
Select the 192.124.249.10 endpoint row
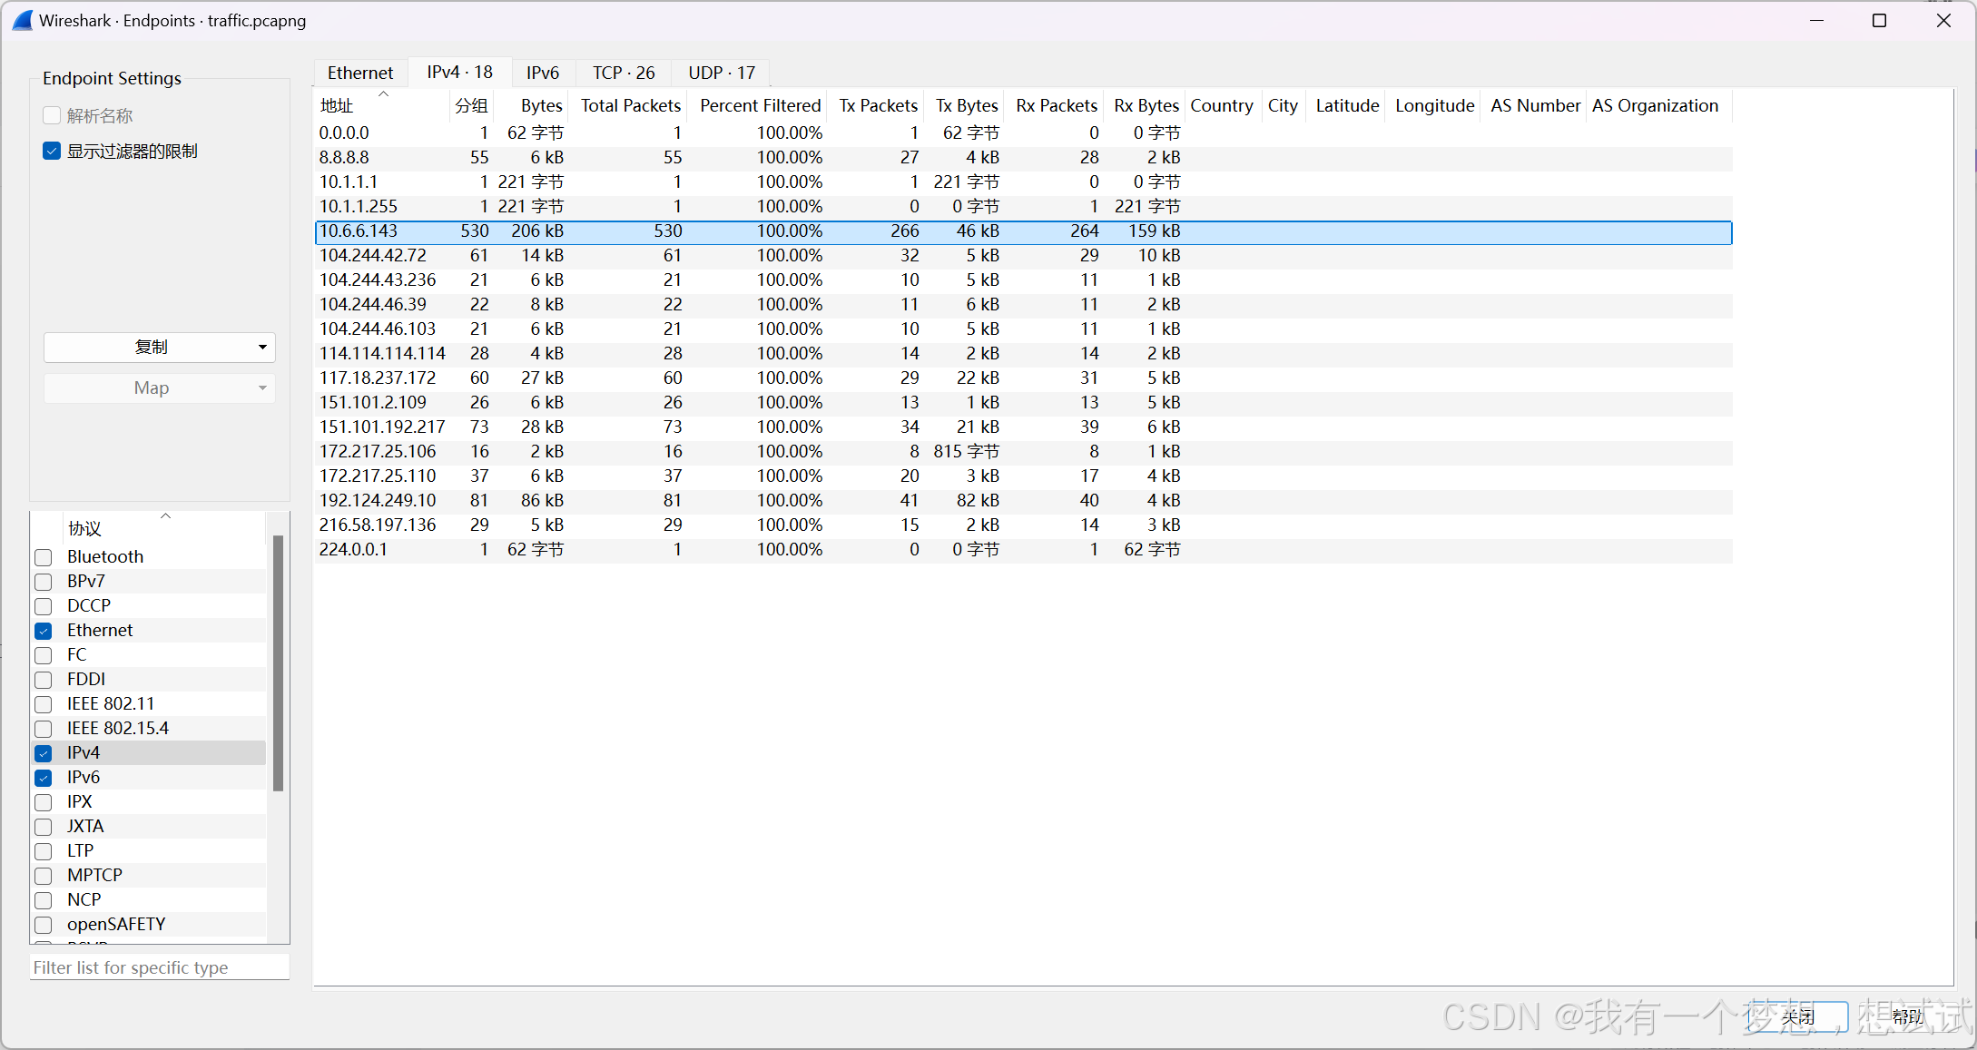coord(378,500)
